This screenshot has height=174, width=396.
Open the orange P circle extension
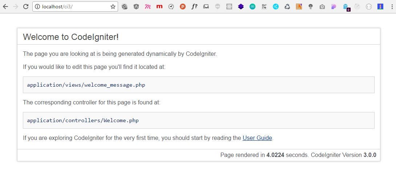pyautogui.click(x=183, y=7)
